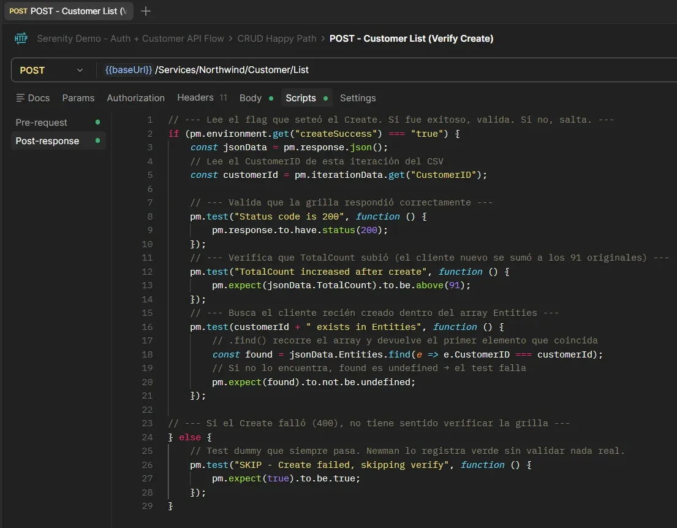Click the request URL field with {{baseUrl}}
Viewport: 677px width, 528px height.
(x=245, y=69)
